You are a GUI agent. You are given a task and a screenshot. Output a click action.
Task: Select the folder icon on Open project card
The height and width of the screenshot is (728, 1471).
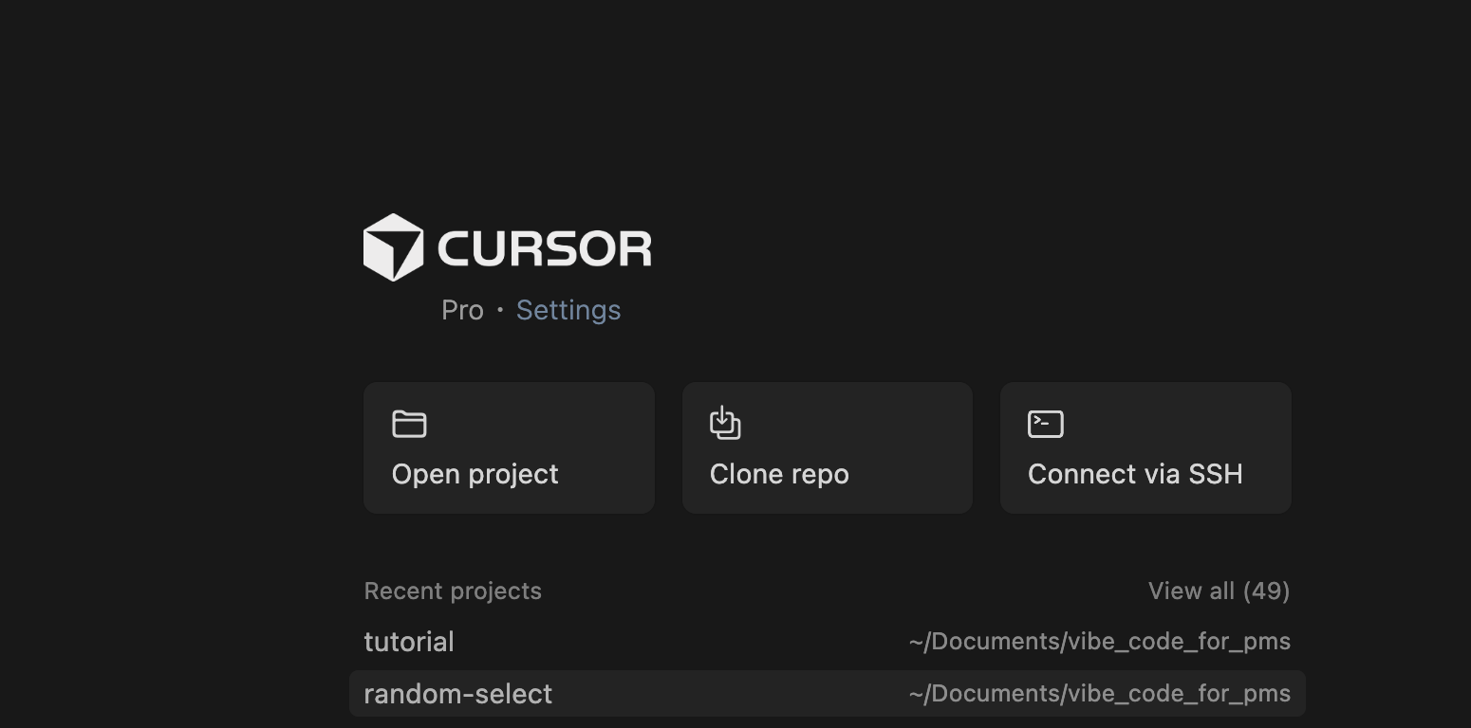coord(408,424)
